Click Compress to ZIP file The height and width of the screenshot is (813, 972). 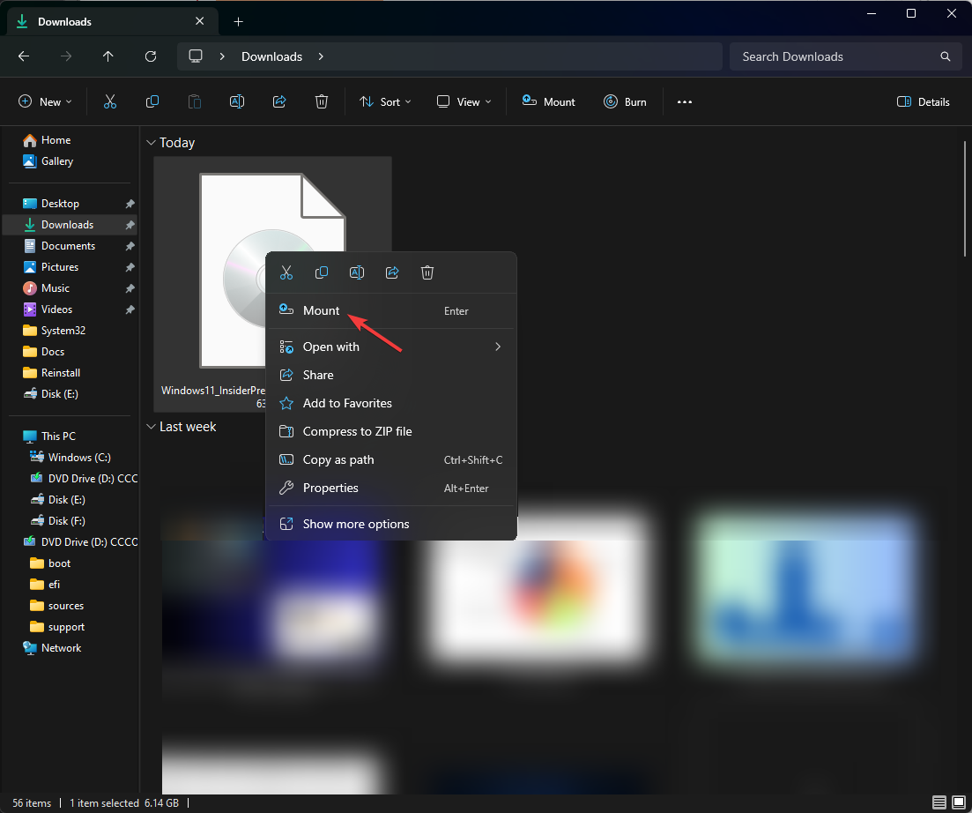[355, 431]
